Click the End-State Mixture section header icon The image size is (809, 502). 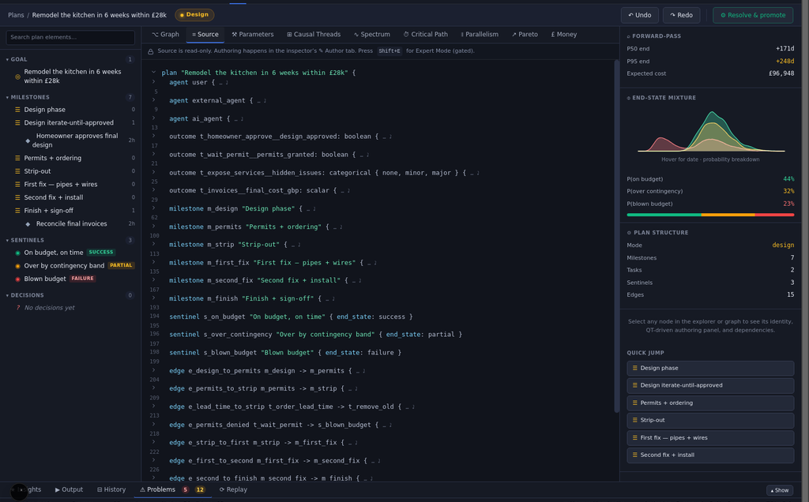pos(628,98)
